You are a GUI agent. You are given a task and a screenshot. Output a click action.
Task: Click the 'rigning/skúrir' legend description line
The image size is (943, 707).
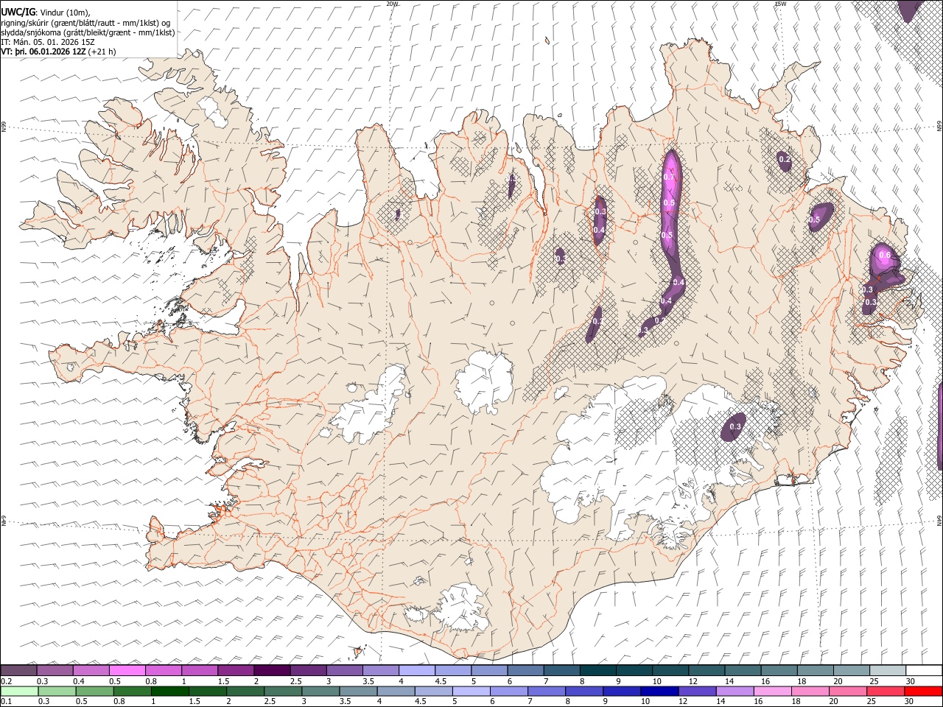click(85, 23)
